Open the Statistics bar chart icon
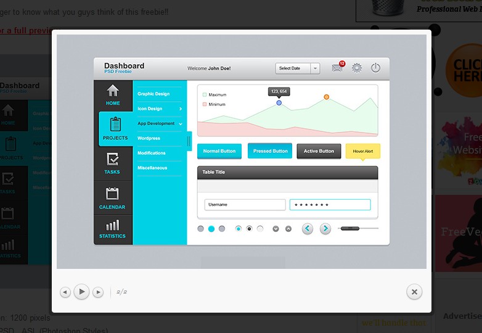The height and width of the screenshot is (333, 482). click(112, 225)
